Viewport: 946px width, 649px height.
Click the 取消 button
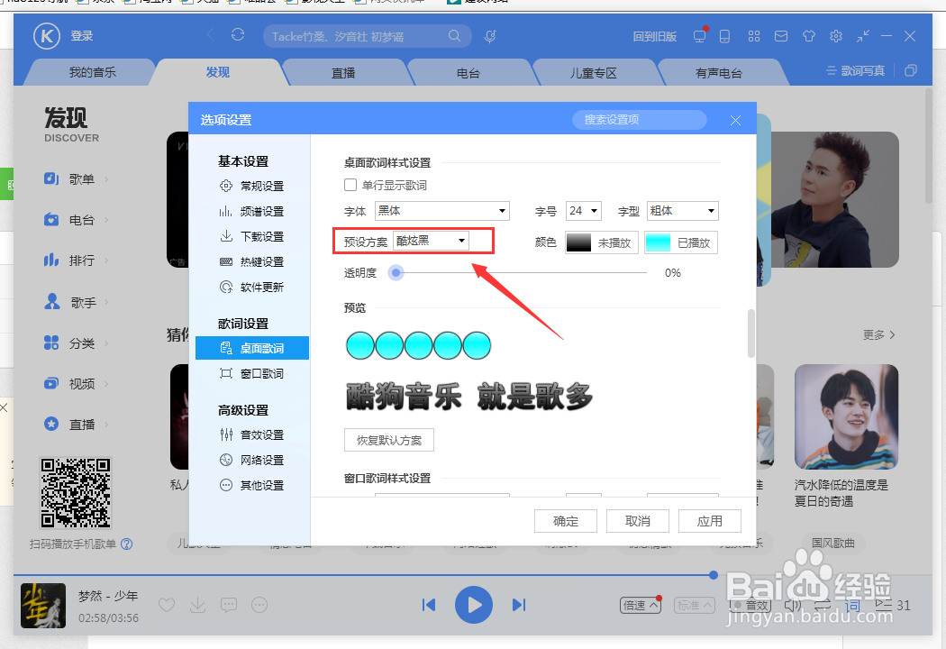click(638, 521)
